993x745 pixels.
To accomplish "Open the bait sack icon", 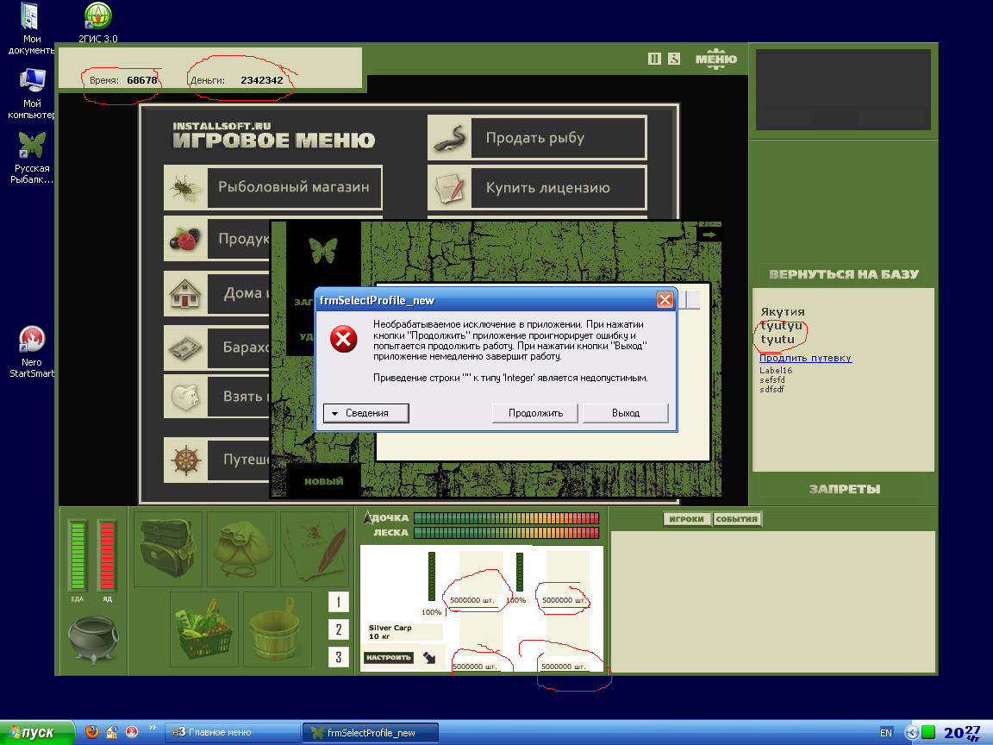I will point(241,548).
